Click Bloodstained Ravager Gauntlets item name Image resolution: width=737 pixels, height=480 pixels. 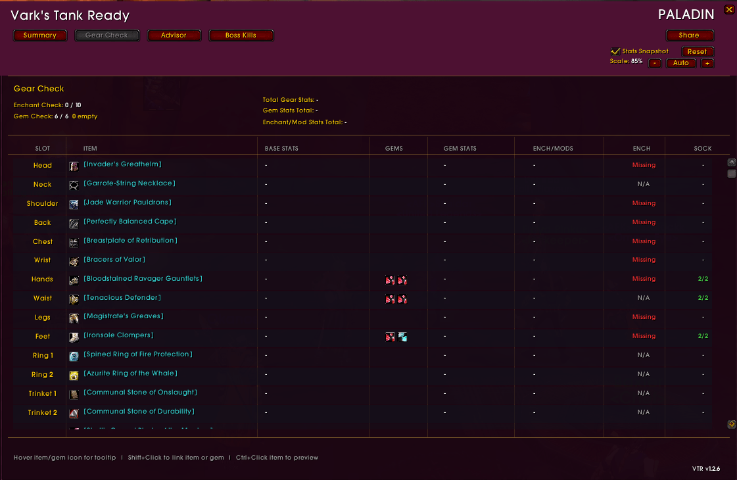[x=143, y=278]
